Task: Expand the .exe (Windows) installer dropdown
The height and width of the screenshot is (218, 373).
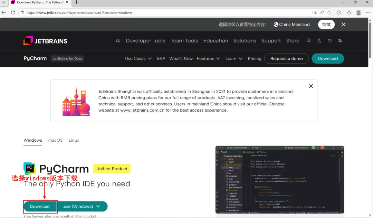Action: (x=82, y=206)
